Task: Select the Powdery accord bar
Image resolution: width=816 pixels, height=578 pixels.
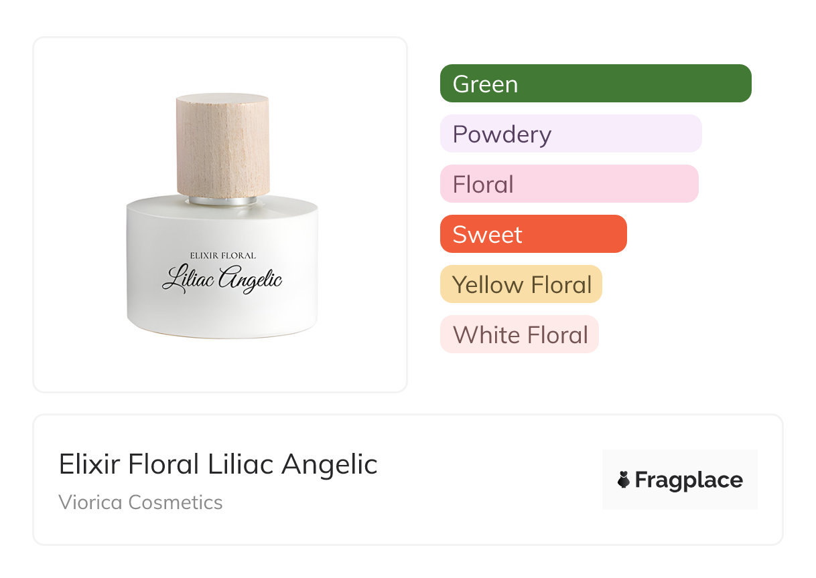Action: (x=571, y=134)
